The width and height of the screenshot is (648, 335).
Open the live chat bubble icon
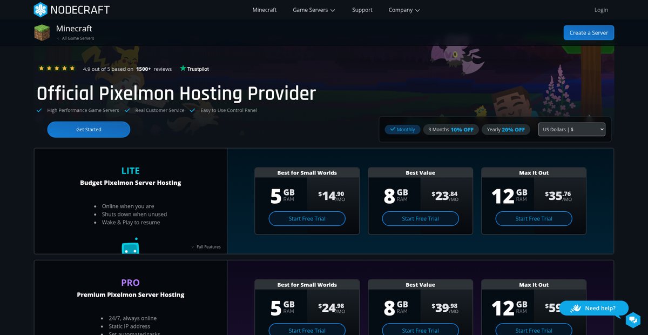(x=633, y=320)
